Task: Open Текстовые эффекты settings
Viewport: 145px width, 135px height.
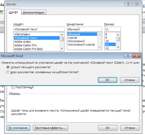Action: click(50, 128)
